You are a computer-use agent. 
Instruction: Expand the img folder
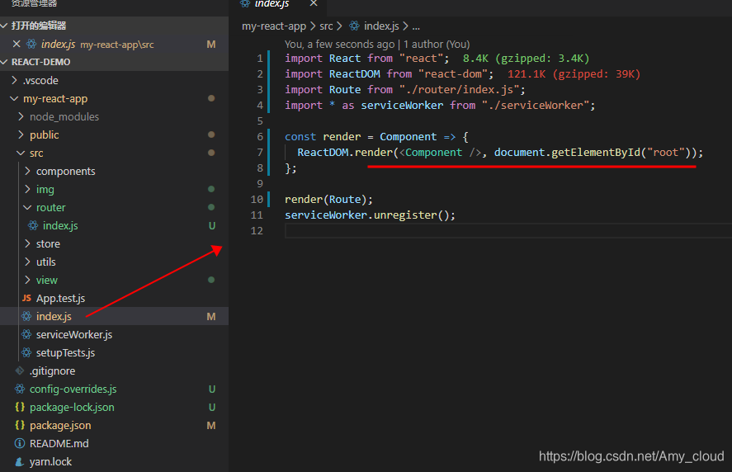point(27,189)
